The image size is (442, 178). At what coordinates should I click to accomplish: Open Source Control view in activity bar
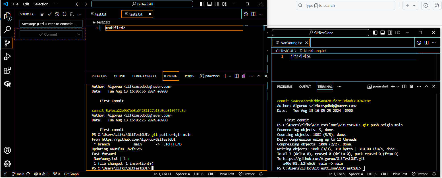(7, 43)
